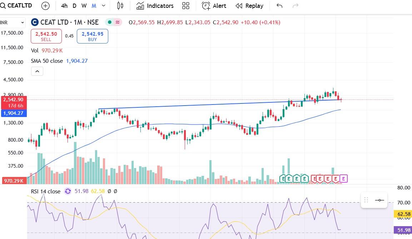Open indicator templates four-squares icon
This screenshot has width=412, height=239.
(x=186, y=6)
